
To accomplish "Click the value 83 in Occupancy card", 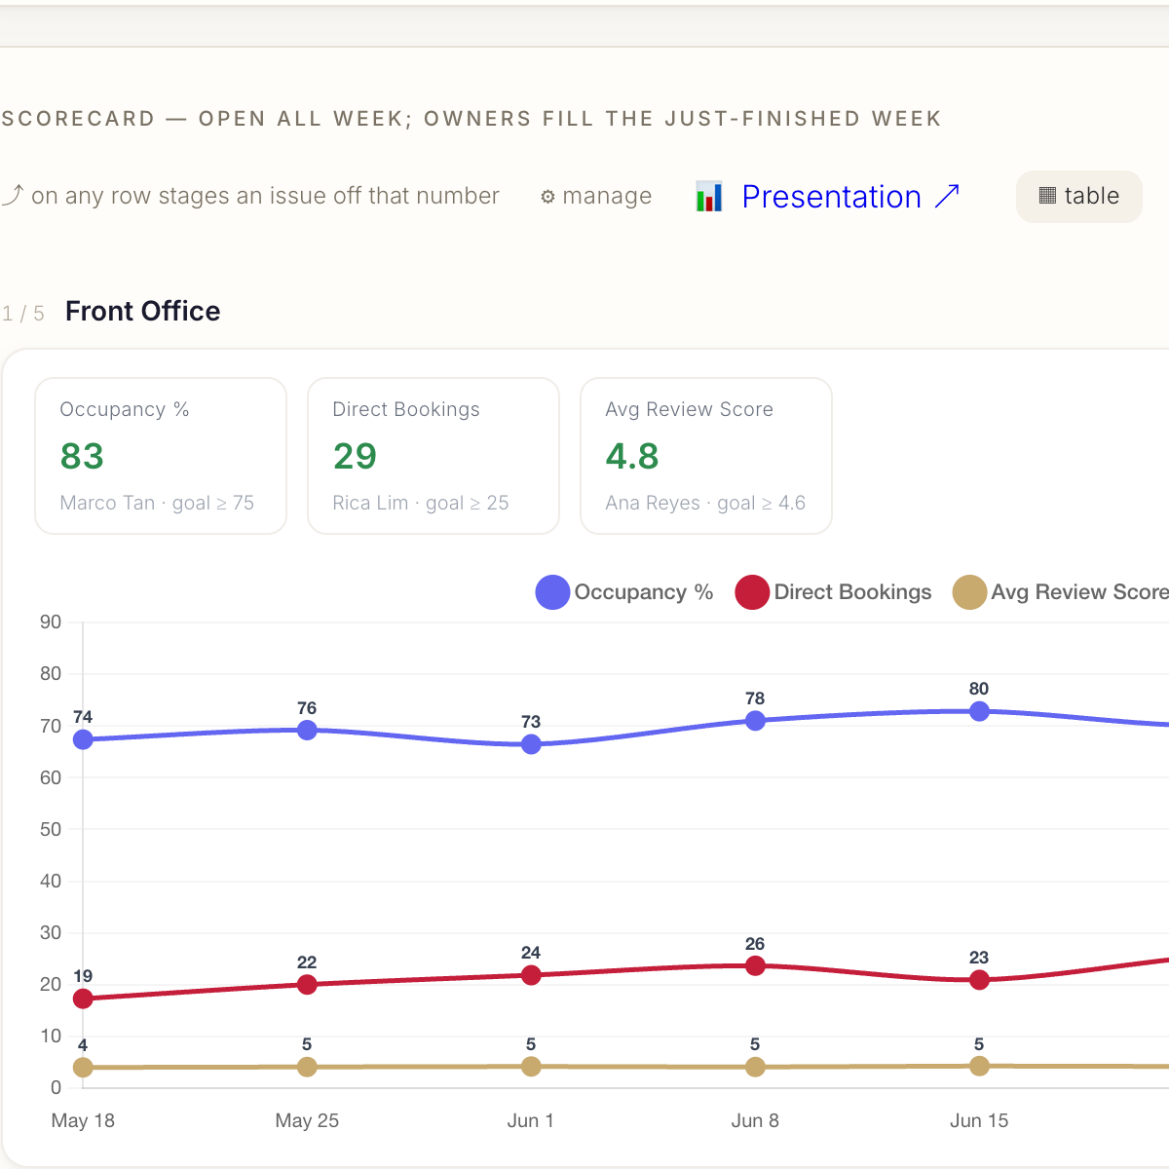I will pyautogui.click(x=82, y=456).
